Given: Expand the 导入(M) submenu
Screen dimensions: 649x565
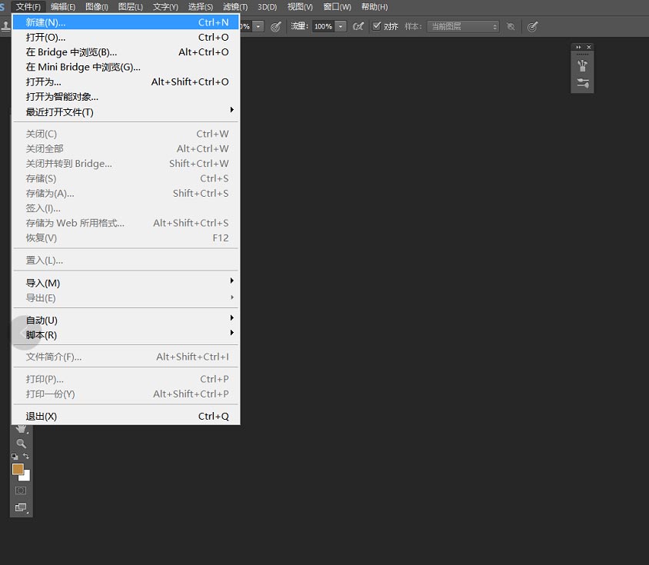Looking at the screenshot, I should click(126, 283).
